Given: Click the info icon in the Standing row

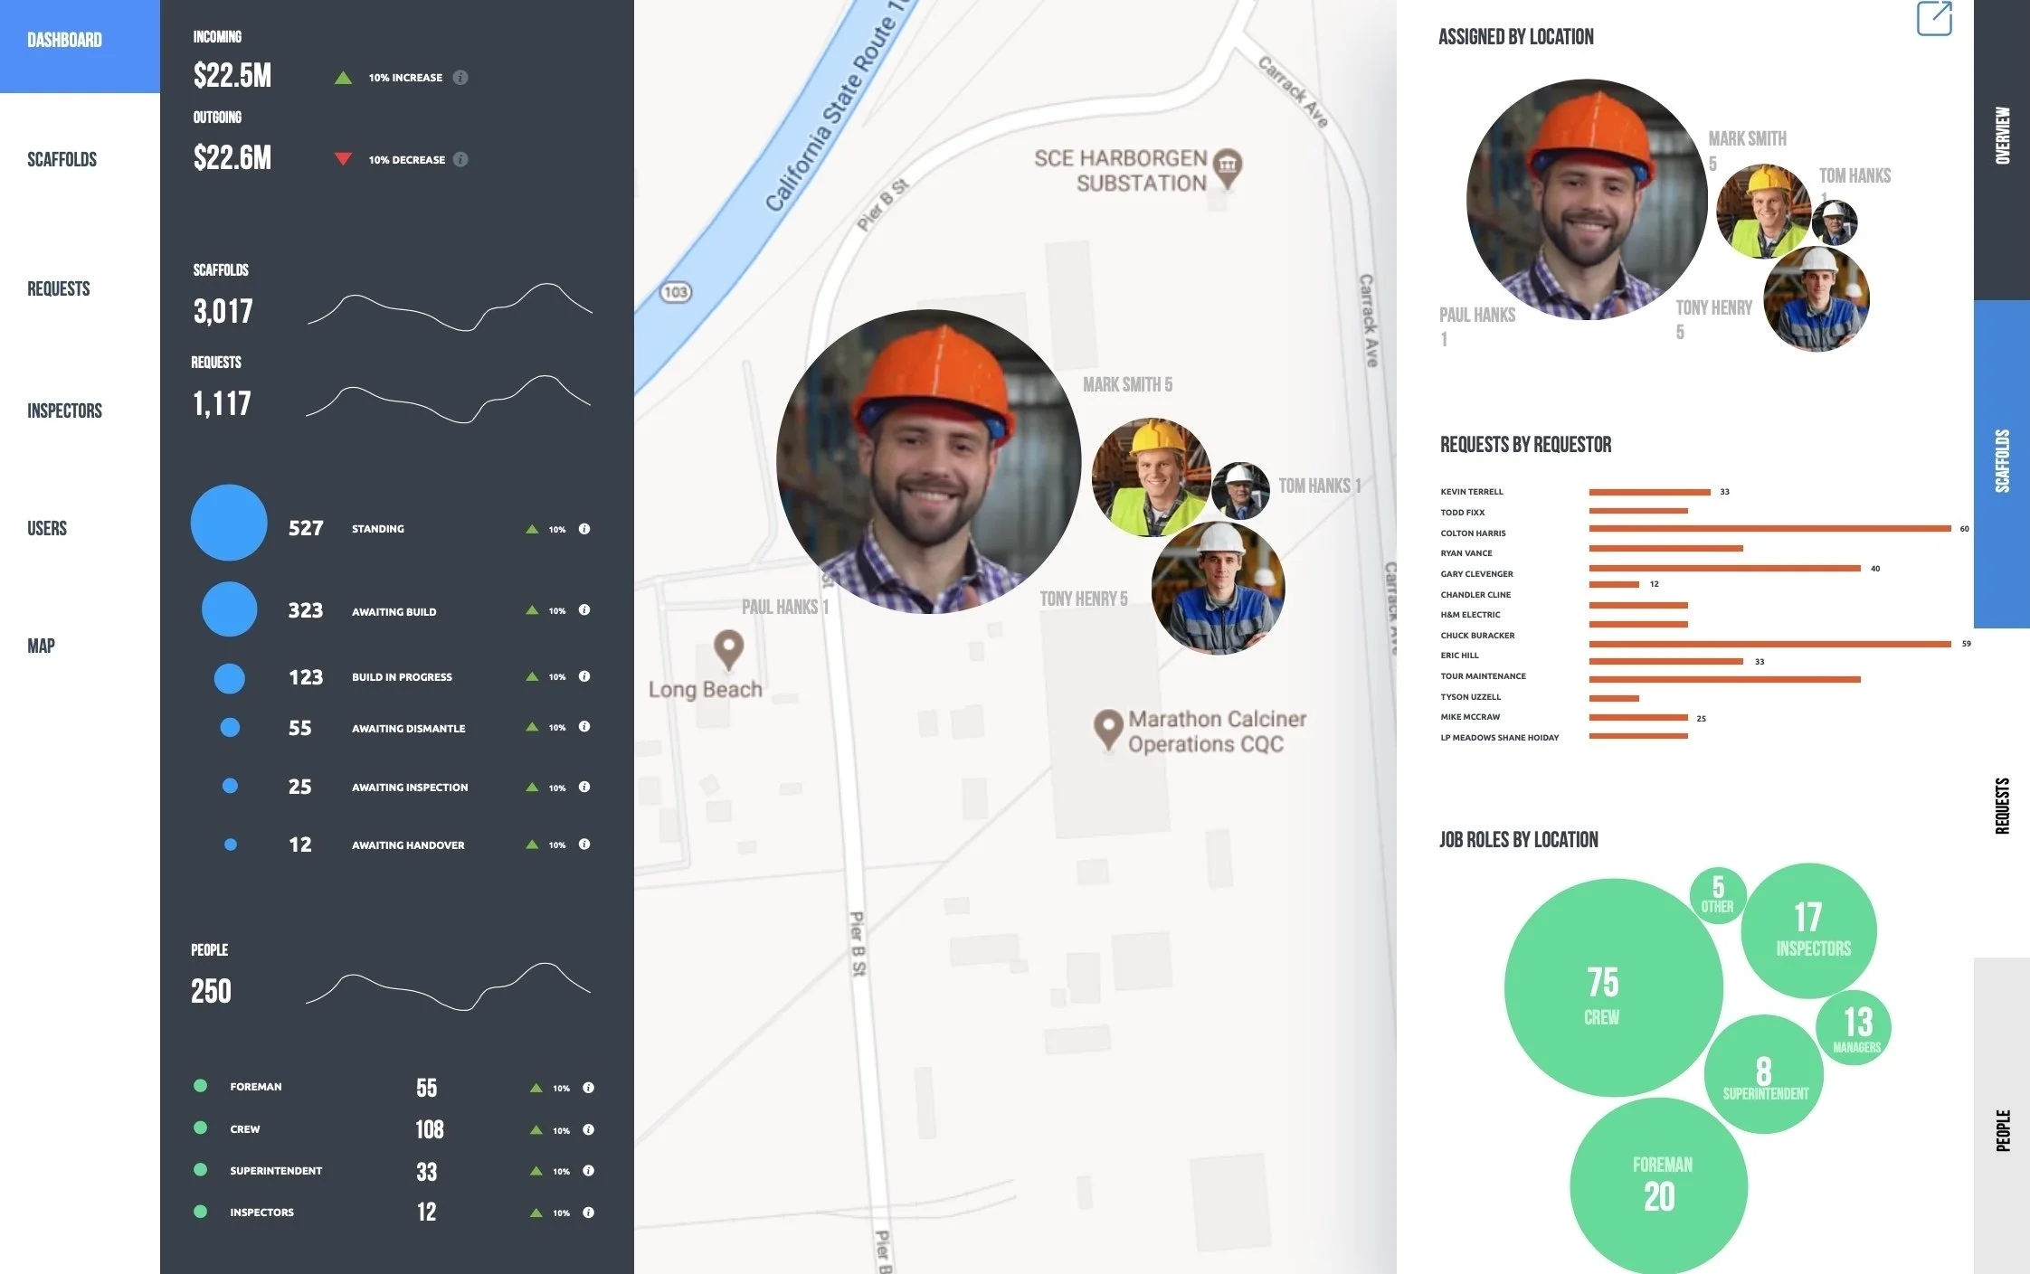Looking at the screenshot, I should click(584, 529).
